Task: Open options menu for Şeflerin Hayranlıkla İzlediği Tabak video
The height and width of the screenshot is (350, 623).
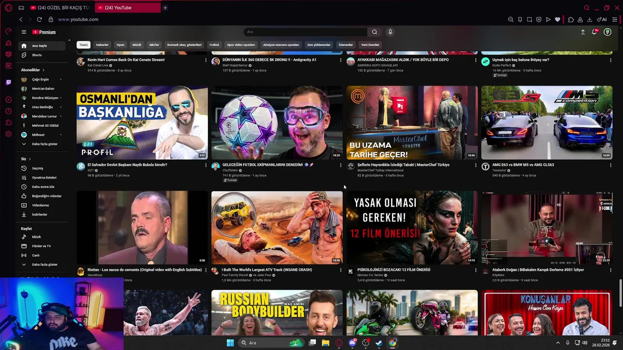Action: (476, 165)
